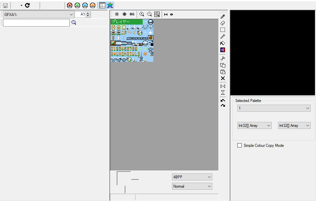This screenshot has width=316, height=201.
Task: Click the red mushroom icon
Action: (70, 5)
